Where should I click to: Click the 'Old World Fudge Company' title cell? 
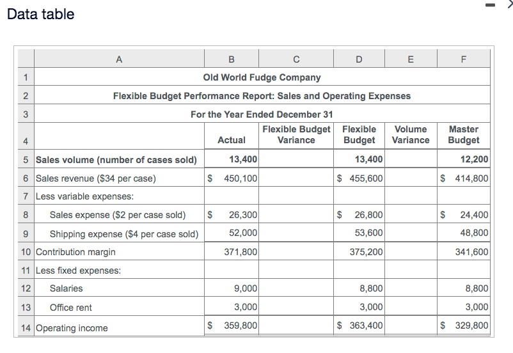(x=262, y=77)
